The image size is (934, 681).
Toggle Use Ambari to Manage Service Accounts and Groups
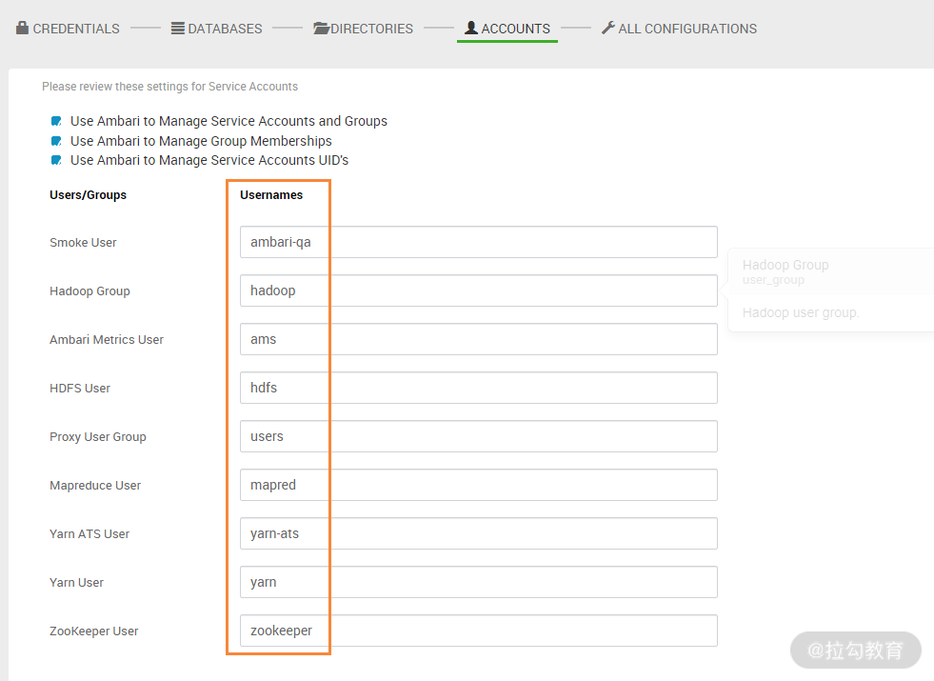[x=56, y=121]
